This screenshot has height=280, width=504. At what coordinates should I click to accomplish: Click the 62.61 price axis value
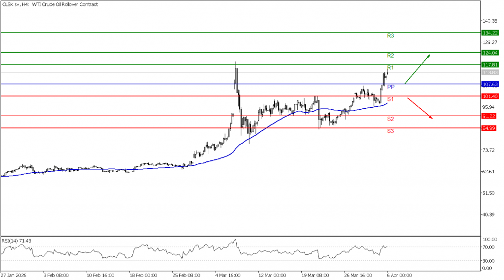pyautogui.click(x=489, y=172)
